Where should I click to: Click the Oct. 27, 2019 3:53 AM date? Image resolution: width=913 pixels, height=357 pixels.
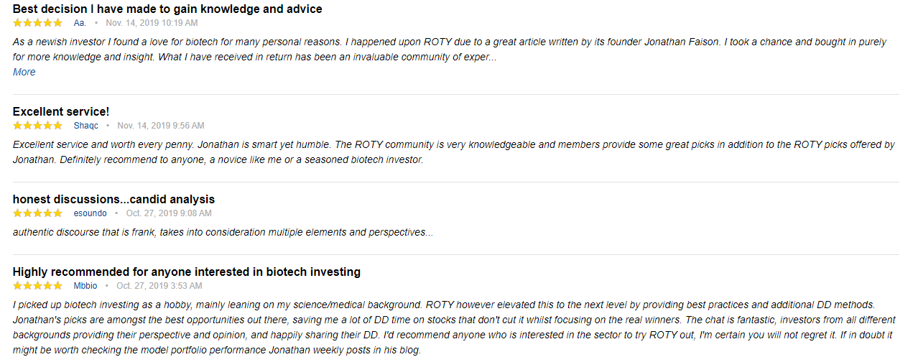pos(159,286)
